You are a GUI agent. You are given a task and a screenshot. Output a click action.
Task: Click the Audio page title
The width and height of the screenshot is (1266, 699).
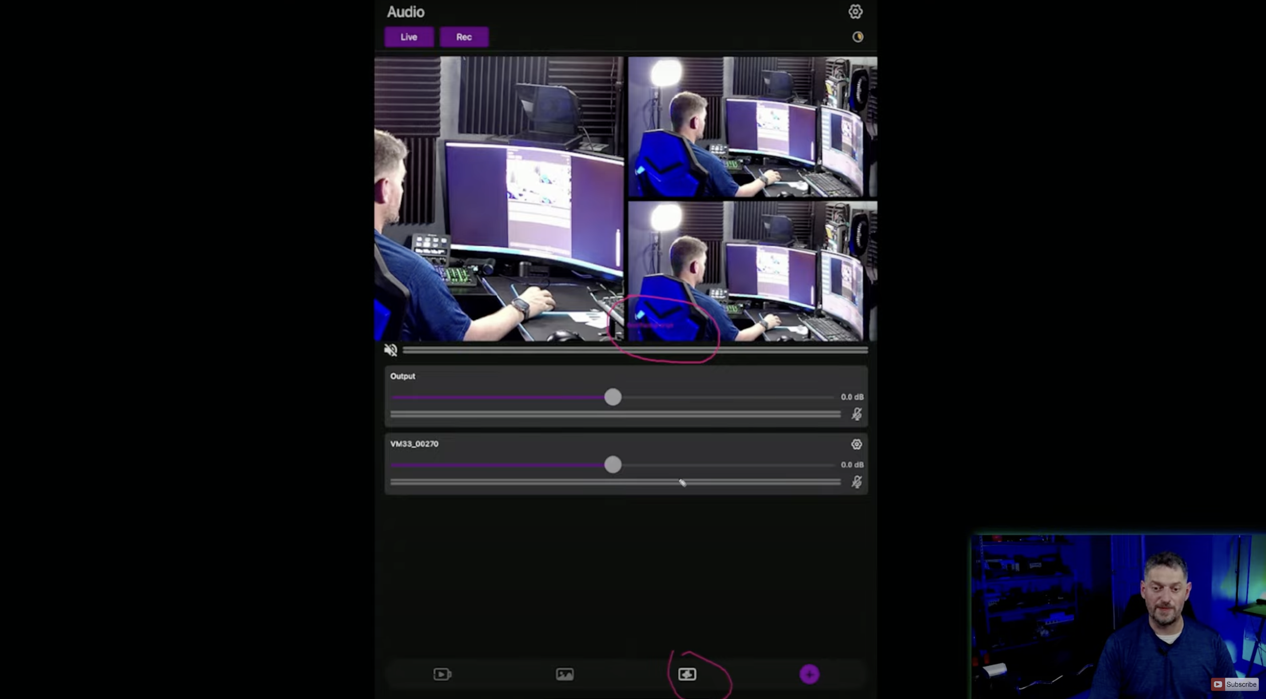405,12
